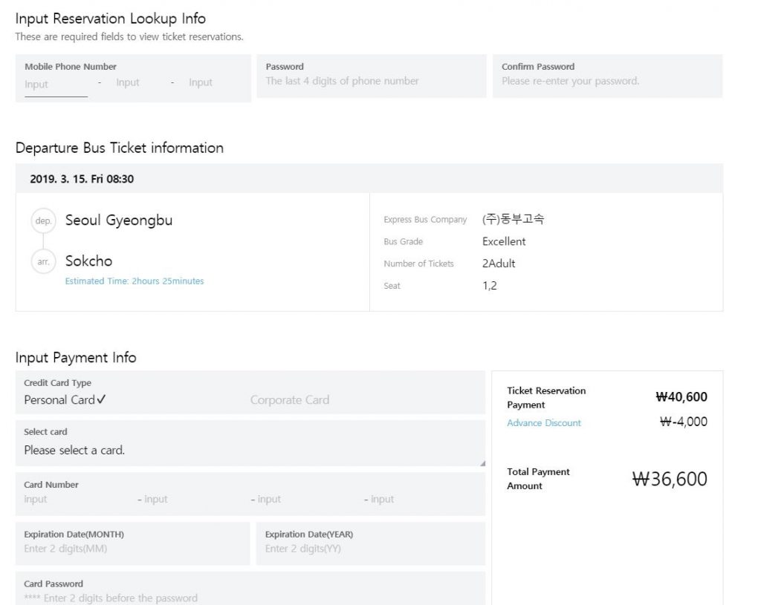Open the Advance Discount link
This screenshot has width=761, height=605.
[x=544, y=423]
